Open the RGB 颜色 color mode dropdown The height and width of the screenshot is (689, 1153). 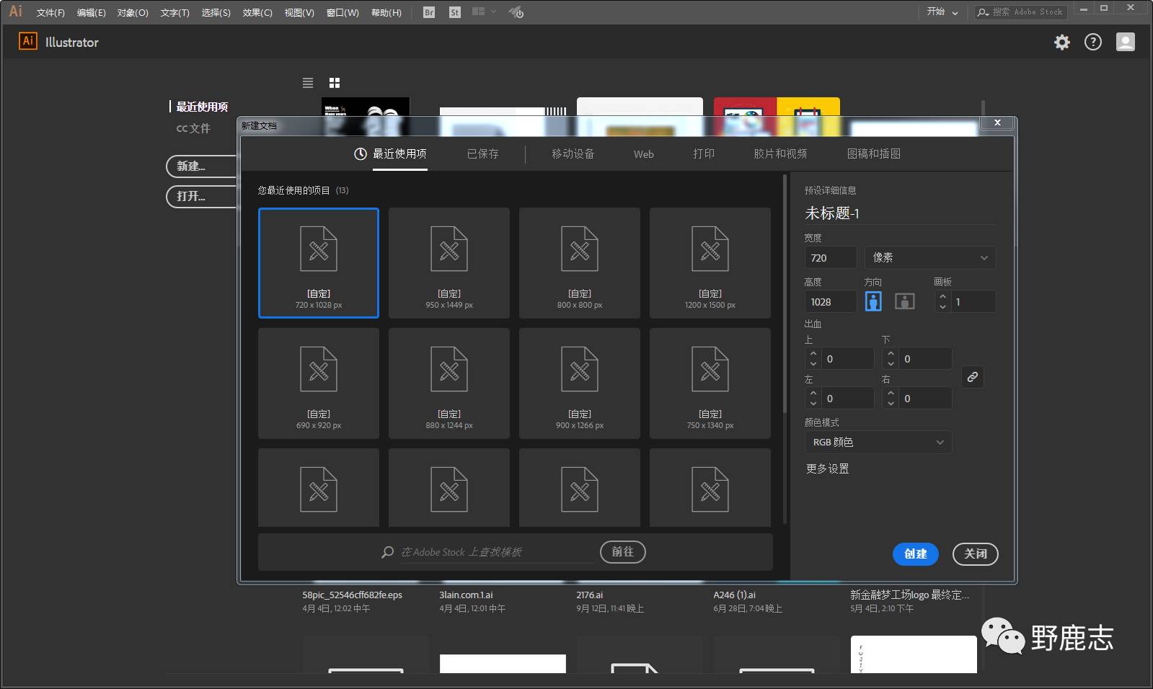[878, 442]
